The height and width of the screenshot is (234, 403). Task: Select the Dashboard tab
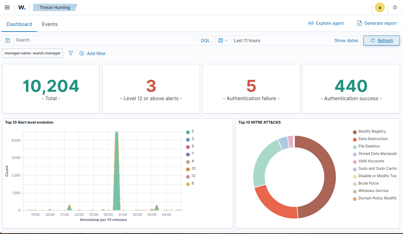click(19, 24)
